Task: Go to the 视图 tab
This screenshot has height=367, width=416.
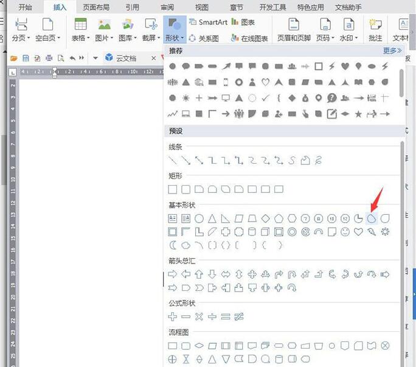Action: click(202, 7)
